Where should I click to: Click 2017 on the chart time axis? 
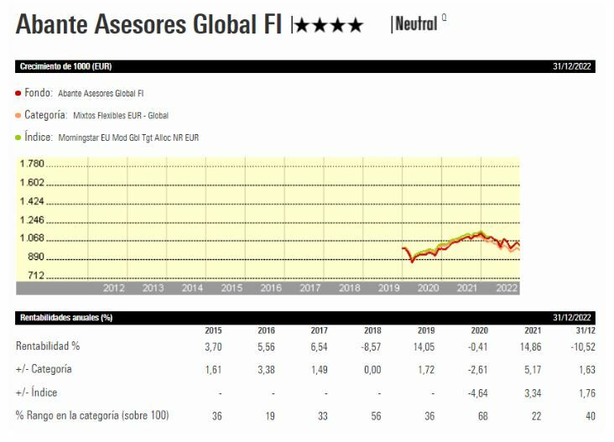310,289
